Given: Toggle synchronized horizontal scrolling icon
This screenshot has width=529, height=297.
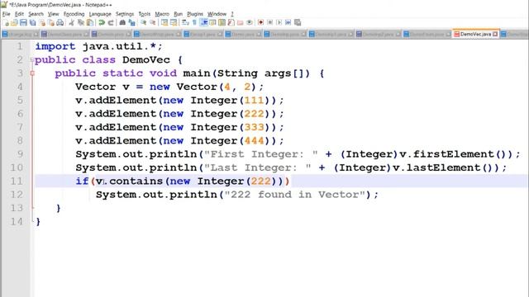Looking at the screenshot, I should pos(174,22).
